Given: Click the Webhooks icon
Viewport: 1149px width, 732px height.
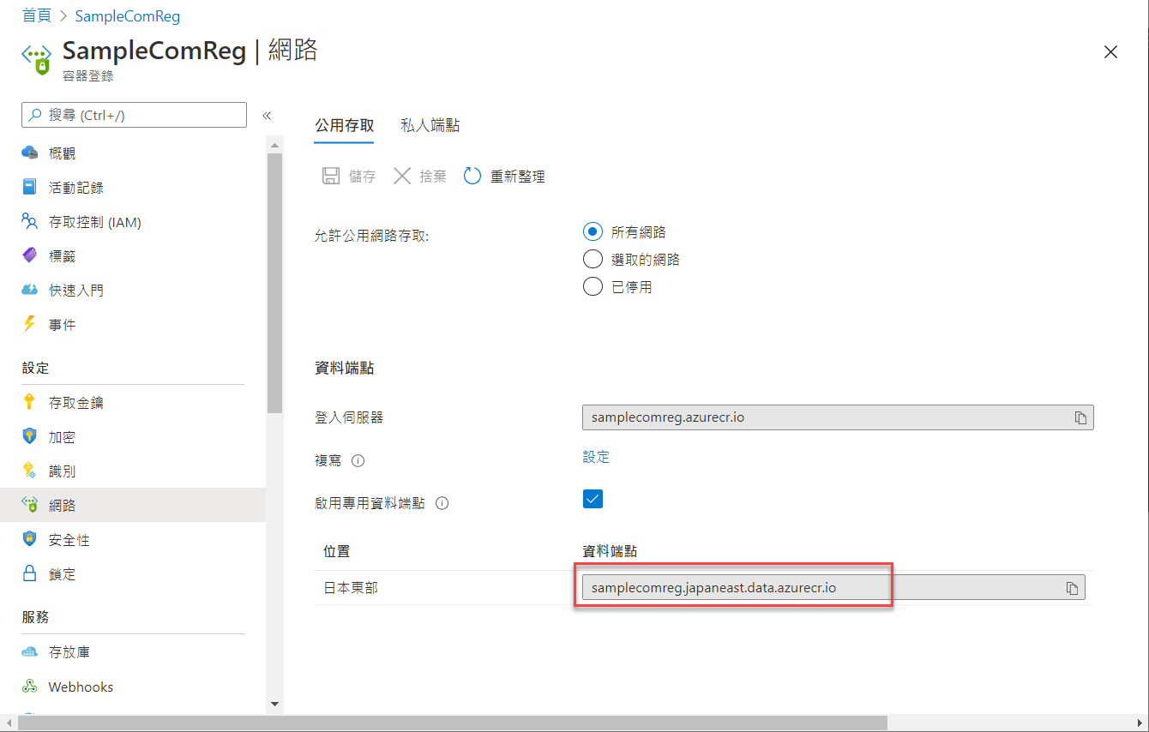Looking at the screenshot, I should pyautogui.click(x=30, y=687).
